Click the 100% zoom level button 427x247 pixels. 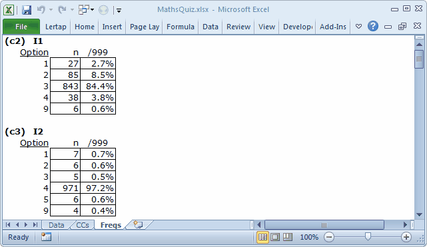tap(309, 237)
